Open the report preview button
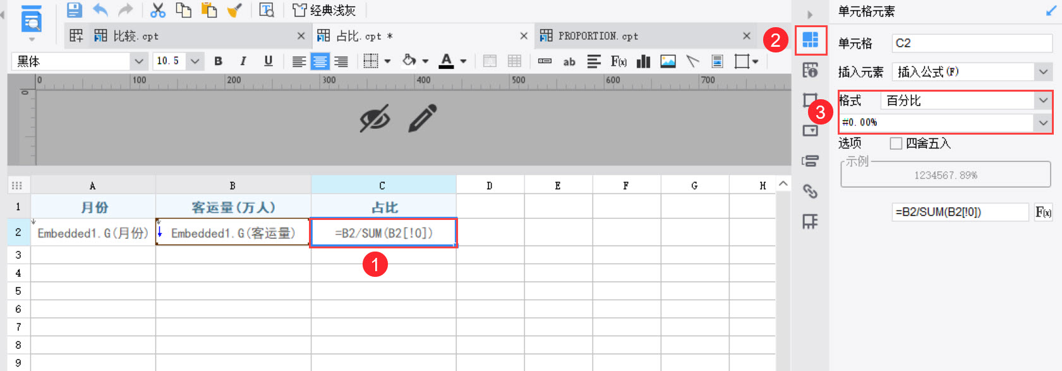Screen dimensions: 1062x371 [31, 20]
